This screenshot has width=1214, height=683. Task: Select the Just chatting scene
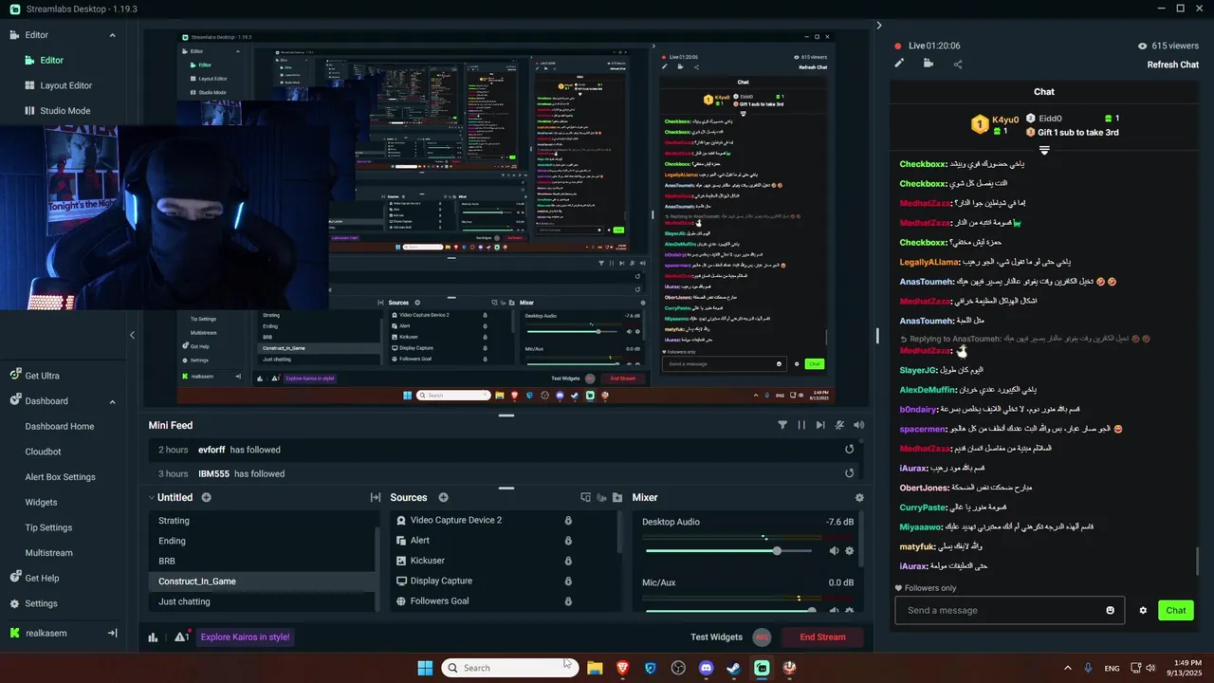(262, 601)
